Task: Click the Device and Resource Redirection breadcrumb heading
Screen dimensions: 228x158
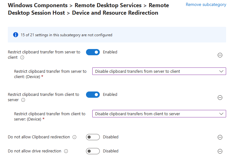Action: click(115, 13)
